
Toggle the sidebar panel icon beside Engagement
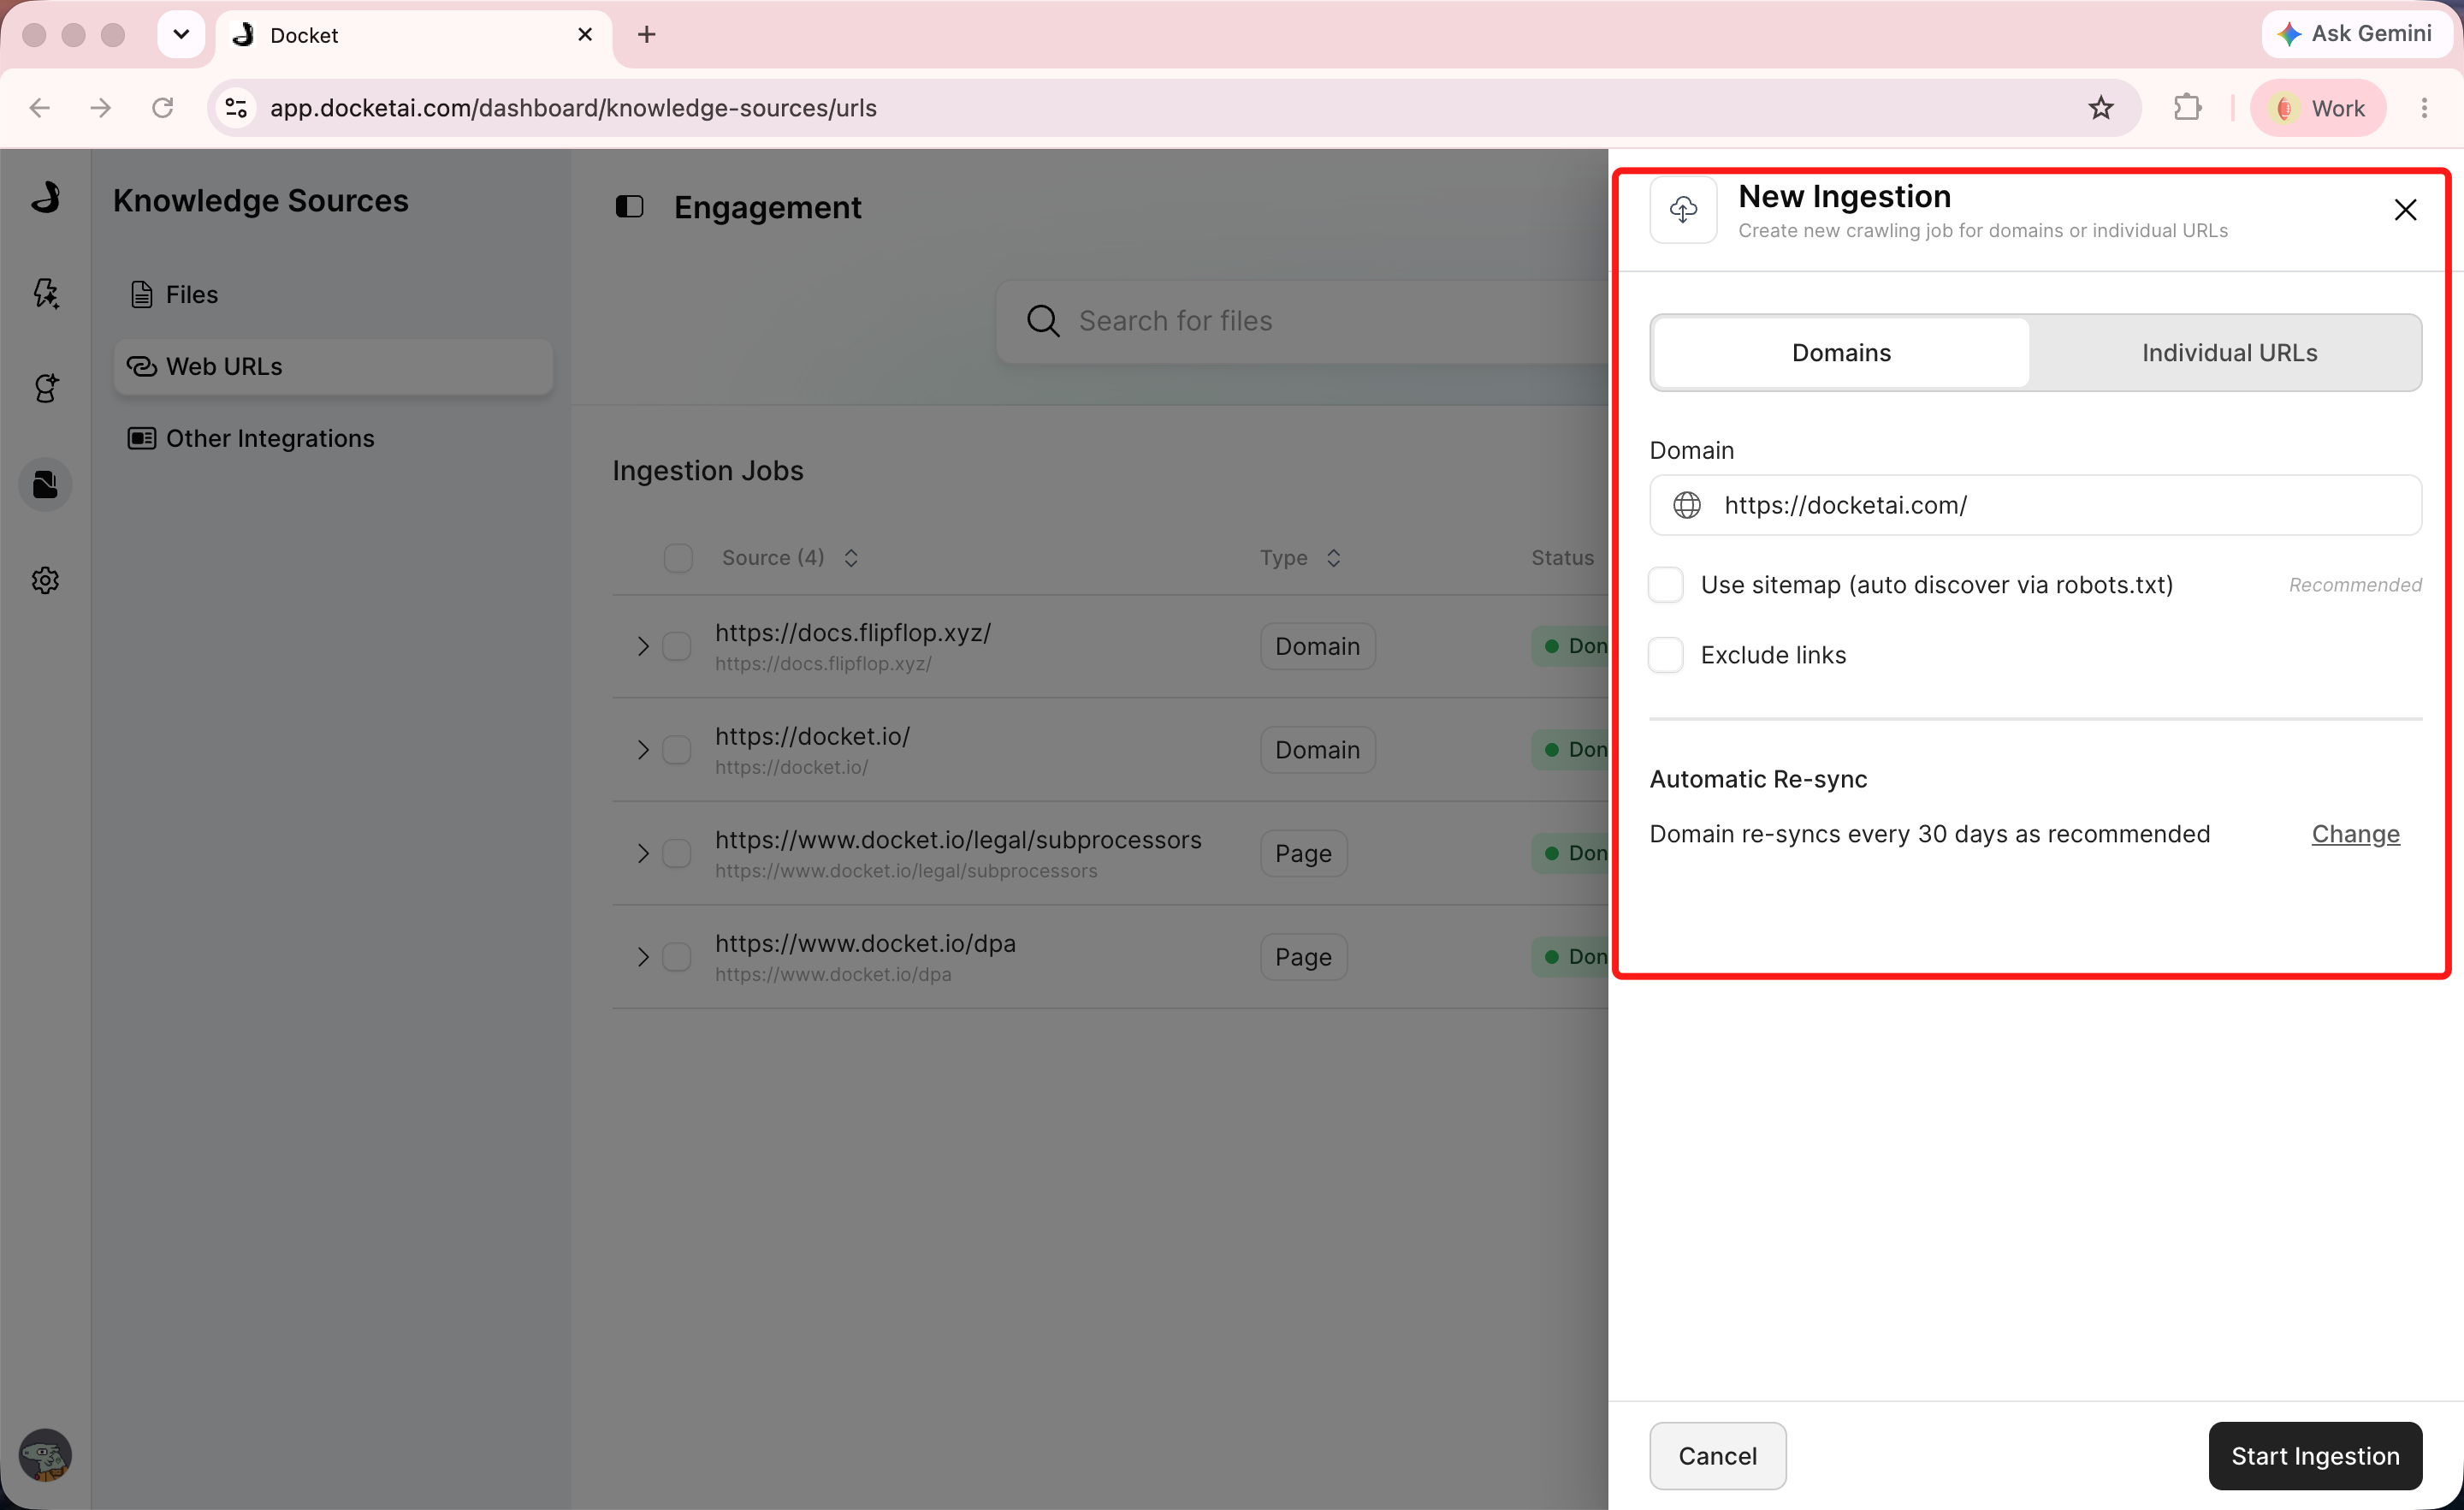tap(629, 207)
